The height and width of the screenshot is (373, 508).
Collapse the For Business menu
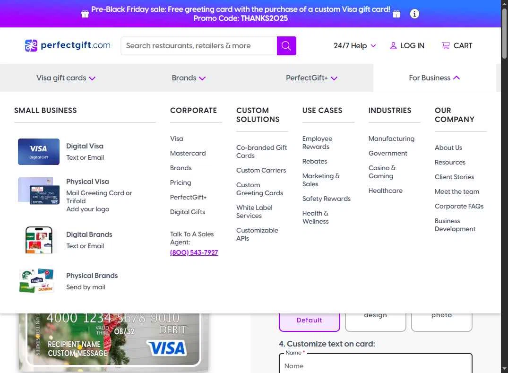434,78
